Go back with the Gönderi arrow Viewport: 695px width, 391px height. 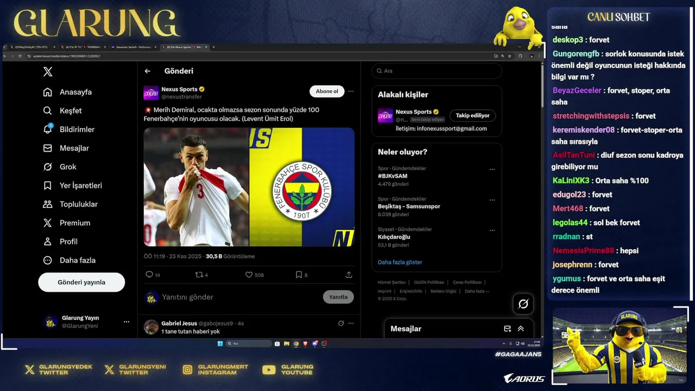pyautogui.click(x=147, y=71)
